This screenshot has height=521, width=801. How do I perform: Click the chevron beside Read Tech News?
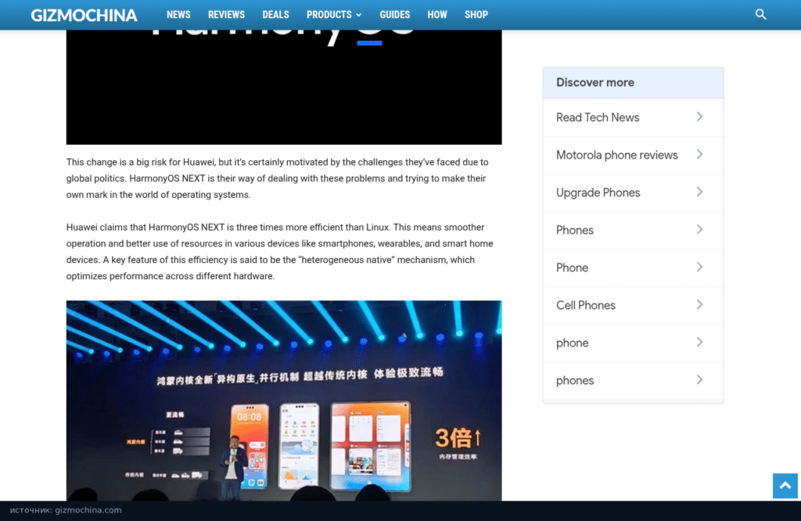point(700,117)
